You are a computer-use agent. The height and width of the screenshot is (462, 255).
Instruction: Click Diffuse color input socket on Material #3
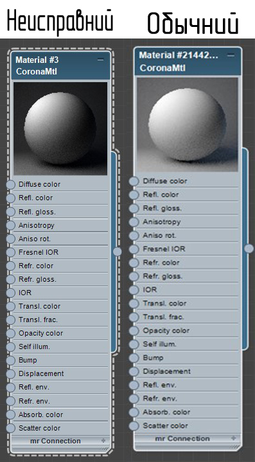coord(11,184)
